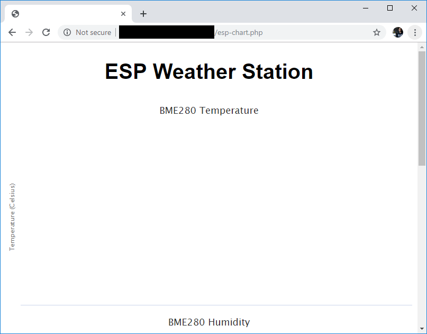Open the site information icon
427x334 pixels.
pyautogui.click(x=67, y=32)
